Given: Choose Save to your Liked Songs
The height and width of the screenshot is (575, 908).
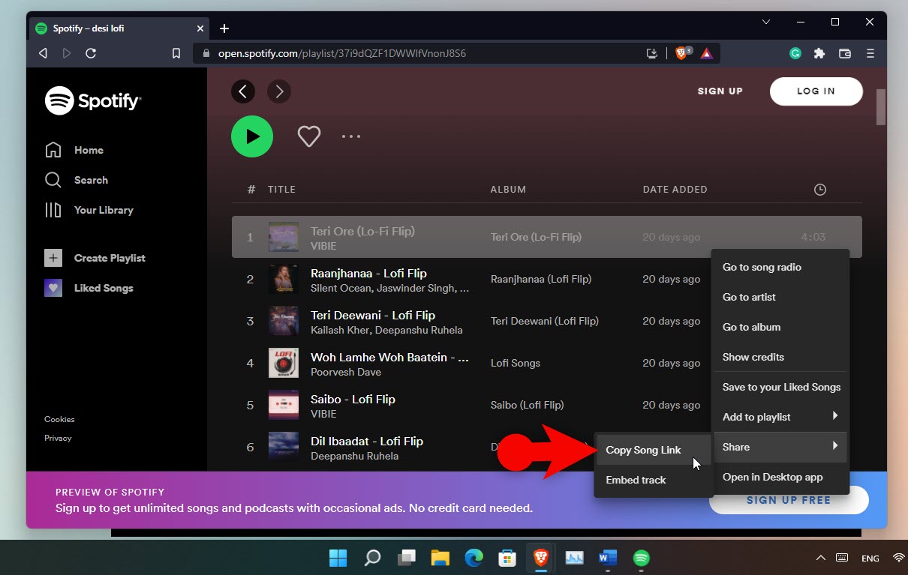Looking at the screenshot, I should click(781, 387).
